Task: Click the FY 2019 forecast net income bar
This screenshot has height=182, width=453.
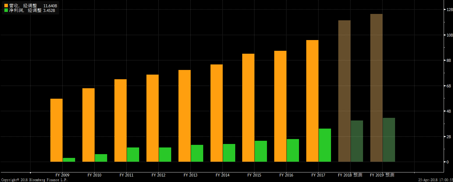Action: click(389, 140)
